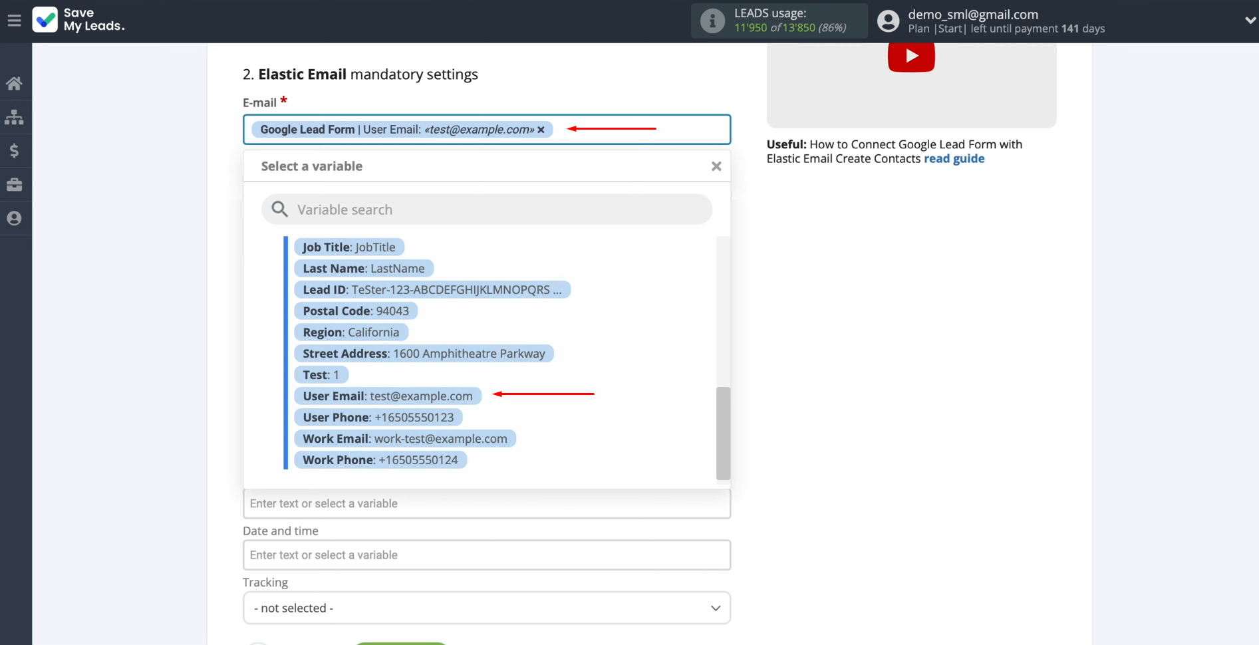Select the Postal Code variable
Viewport: 1259px width, 645px height.
pos(356,311)
